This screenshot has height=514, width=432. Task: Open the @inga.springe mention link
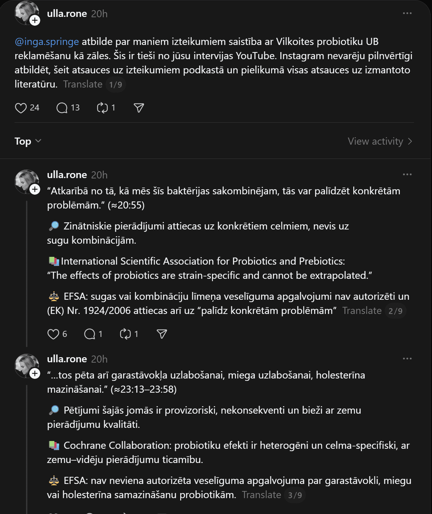[x=47, y=42]
